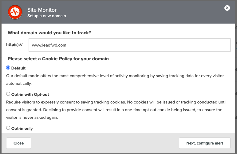The width and height of the screenshot is (237, 154).
Task: Click the Close button in the footer
Action: (18, 143)
